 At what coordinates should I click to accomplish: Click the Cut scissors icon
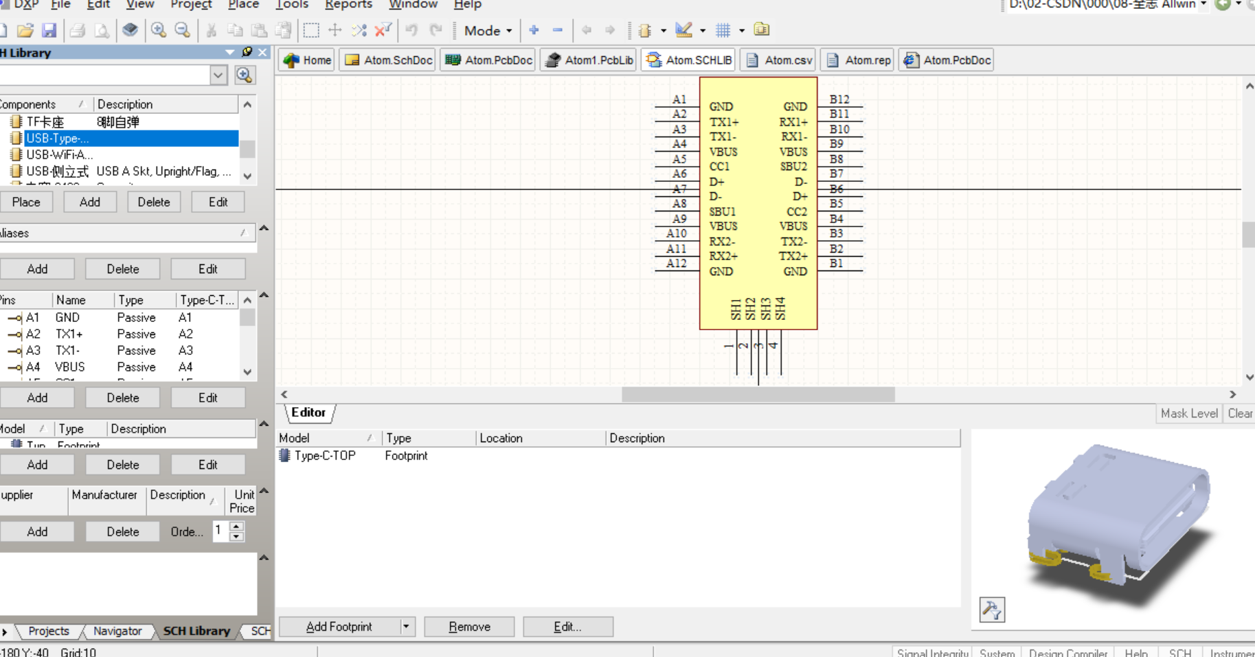click(212, 30)
